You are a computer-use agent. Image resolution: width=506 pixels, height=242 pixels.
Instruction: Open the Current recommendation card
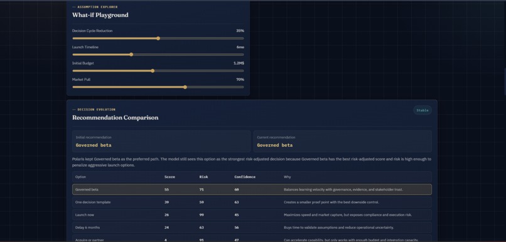point(342,141)
